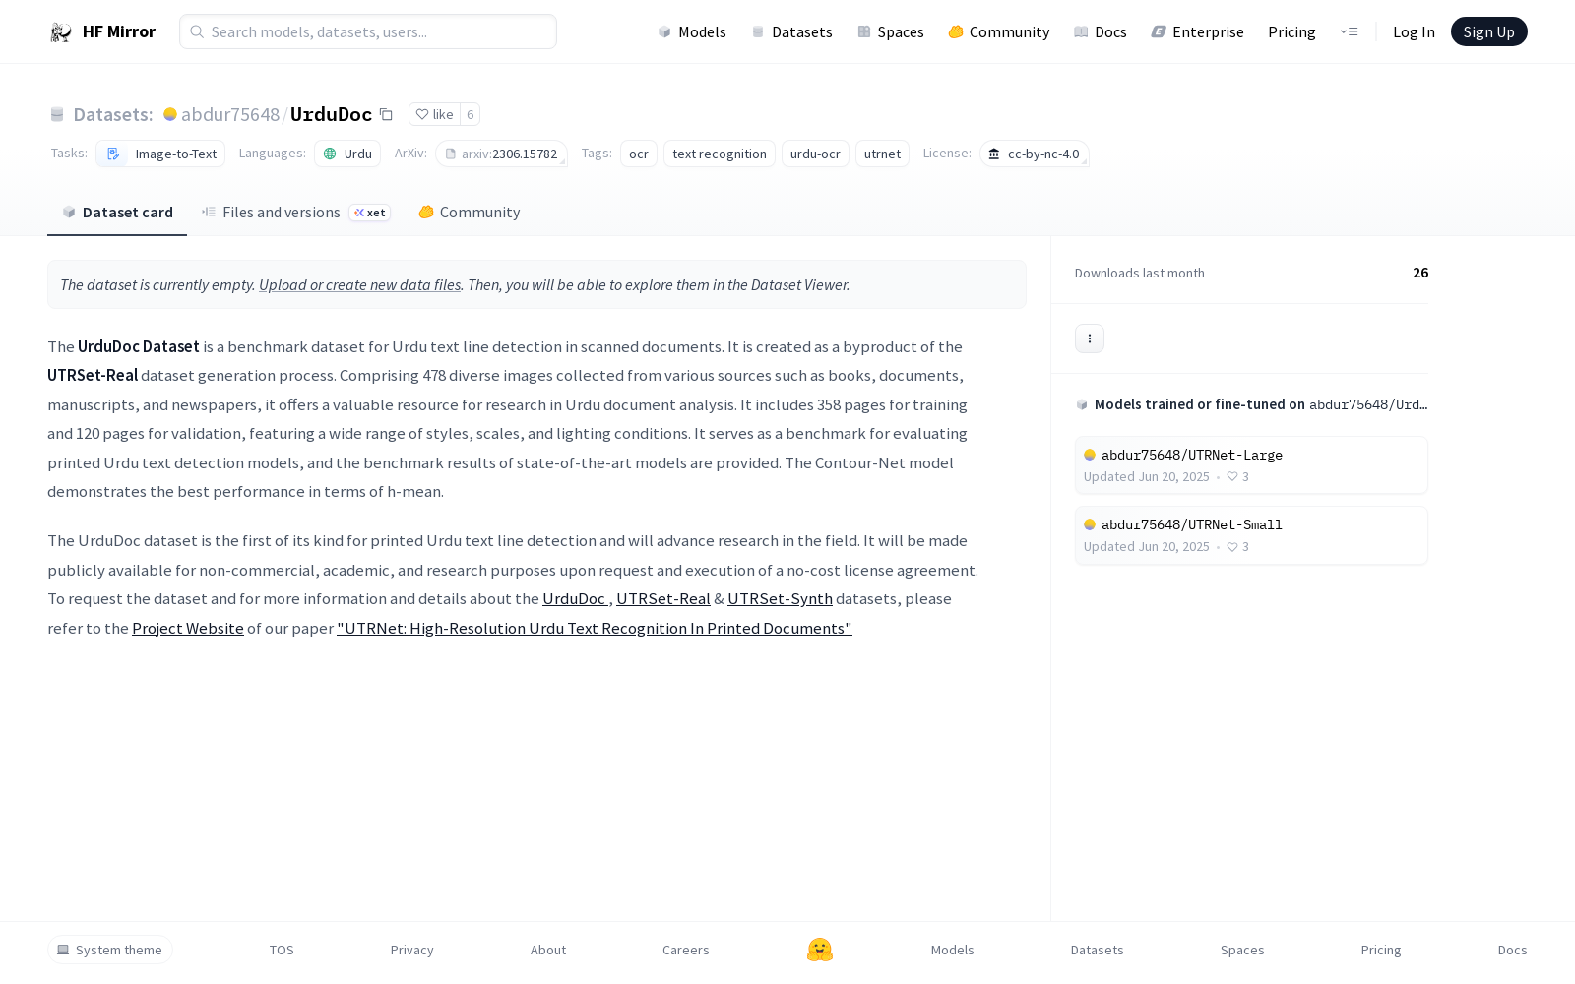Viewport: 1575px width, 984px height.
Task: Open the abdur75648/UTRNet-Small model card
Action: pos(1251,535)
